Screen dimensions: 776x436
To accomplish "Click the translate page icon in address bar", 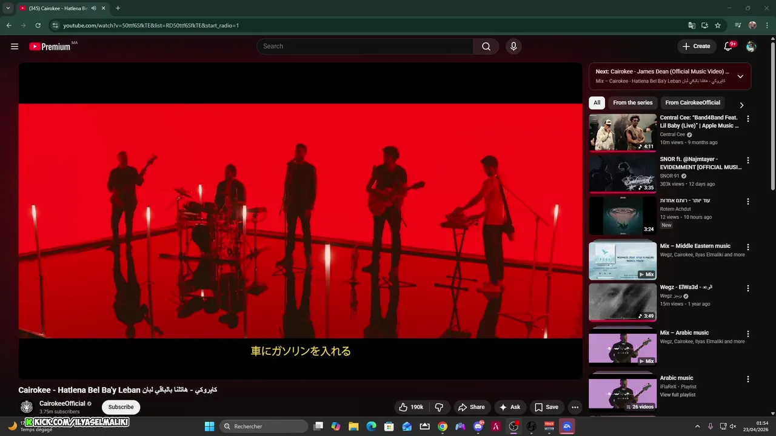I will point(692,25).
